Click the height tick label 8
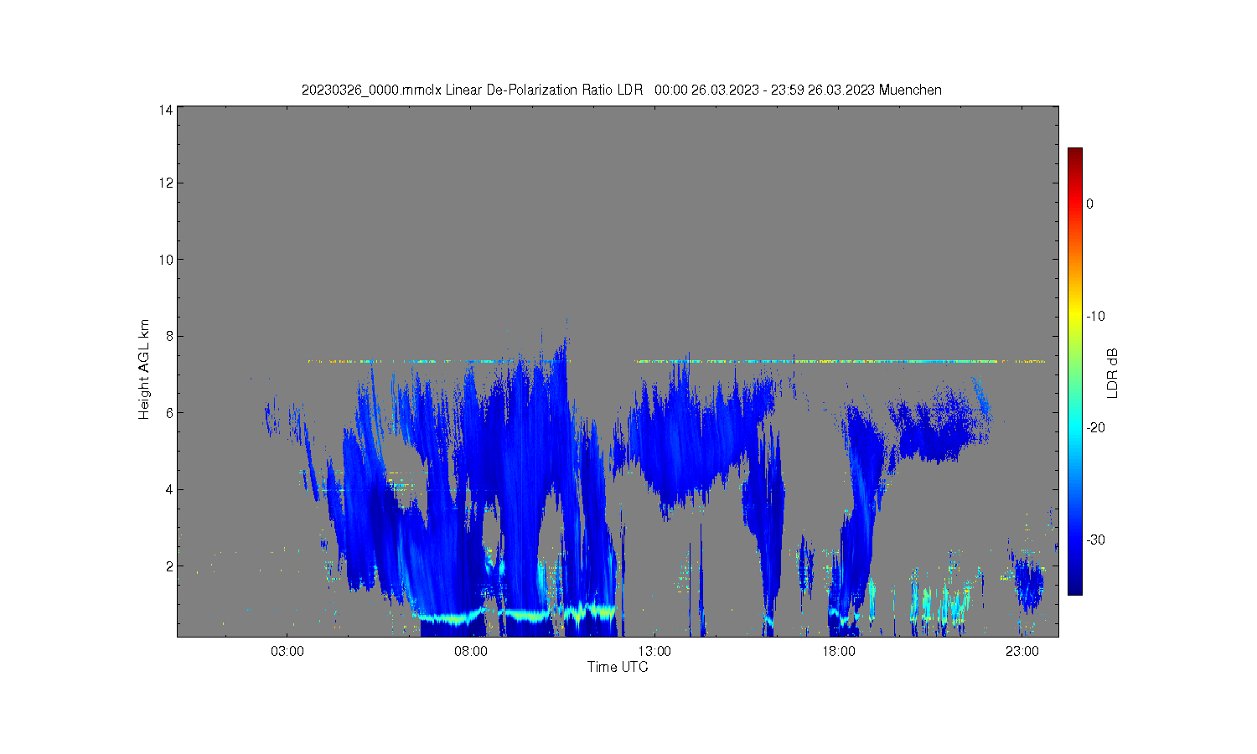1257x754 pixels. point(169,336)
